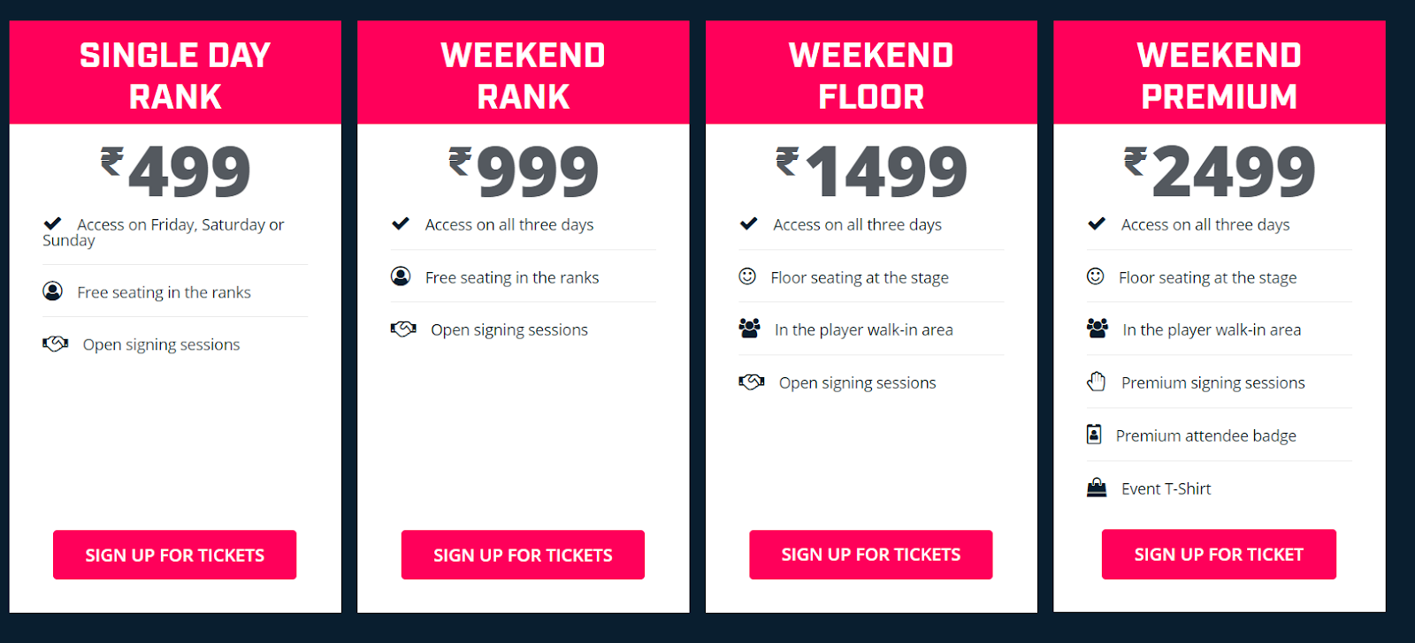
Task: Click group icon in Weekend Floor card
Action: (x=749, y=329)
